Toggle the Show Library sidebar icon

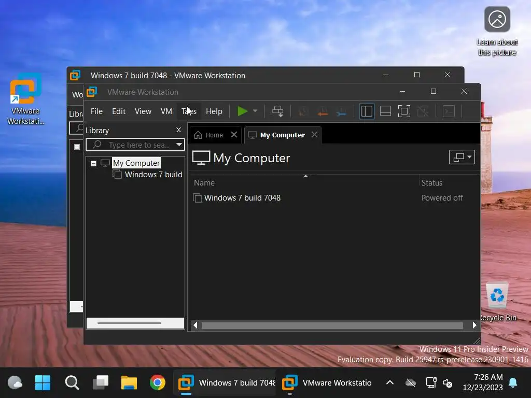click(367, 111)
